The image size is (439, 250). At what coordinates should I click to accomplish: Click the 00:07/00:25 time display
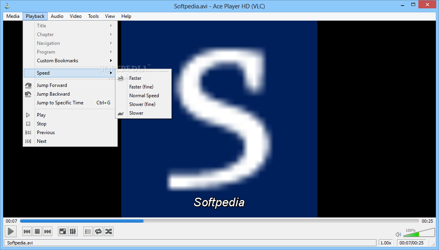(411, 243)
